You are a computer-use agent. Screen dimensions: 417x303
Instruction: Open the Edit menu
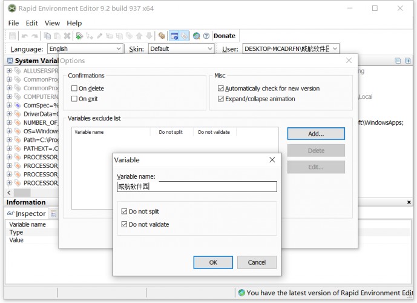click(x=31, y=23)
